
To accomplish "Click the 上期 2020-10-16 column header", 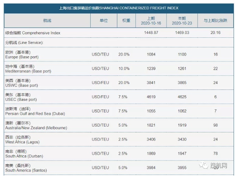I will 151,21.
